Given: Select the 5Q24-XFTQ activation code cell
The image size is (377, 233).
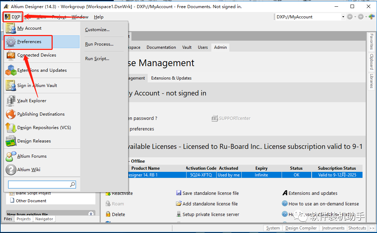Looking at the screenshot, I should (201, 175).
